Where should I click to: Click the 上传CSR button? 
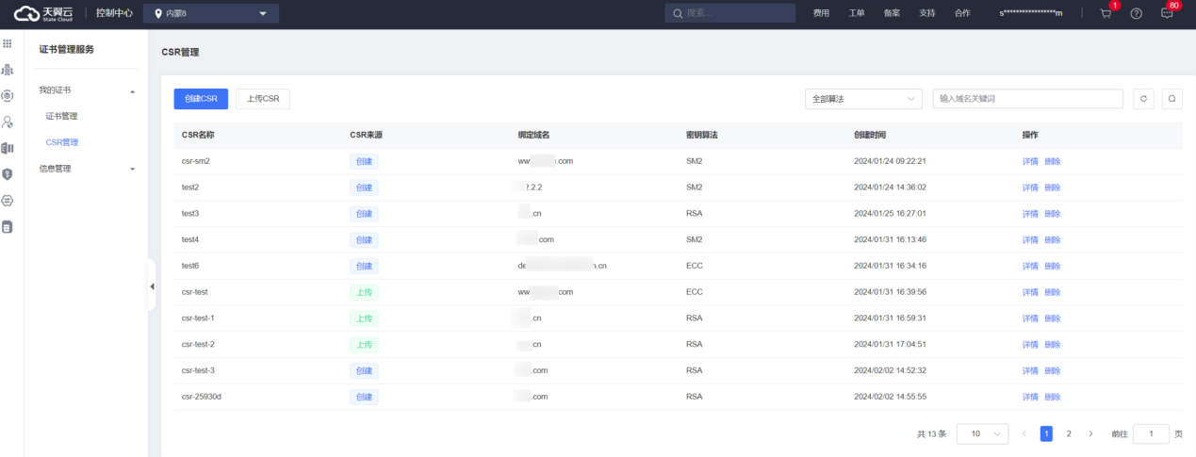coord(263,99)
